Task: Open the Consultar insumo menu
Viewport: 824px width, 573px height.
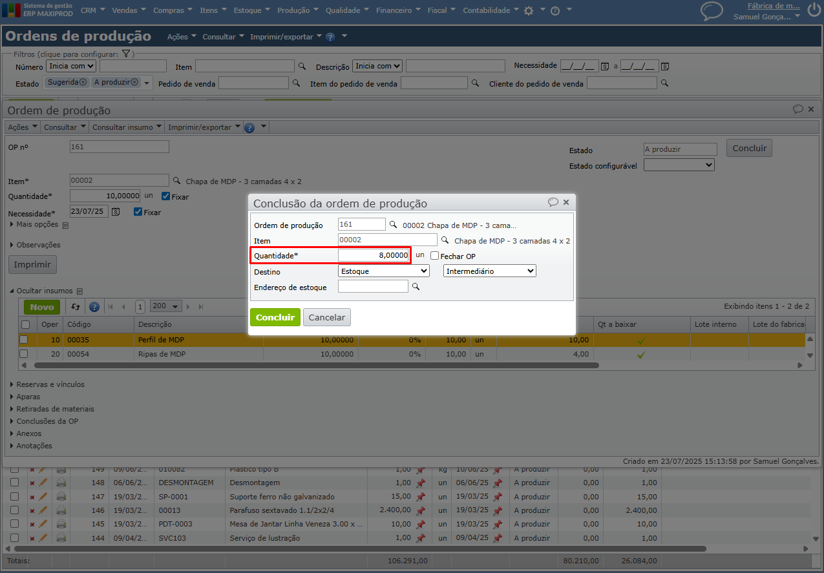Action: (127, 127)
